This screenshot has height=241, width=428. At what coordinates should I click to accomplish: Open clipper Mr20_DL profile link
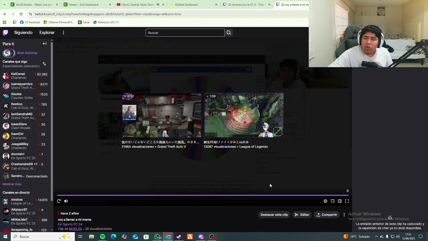point(75,229)
